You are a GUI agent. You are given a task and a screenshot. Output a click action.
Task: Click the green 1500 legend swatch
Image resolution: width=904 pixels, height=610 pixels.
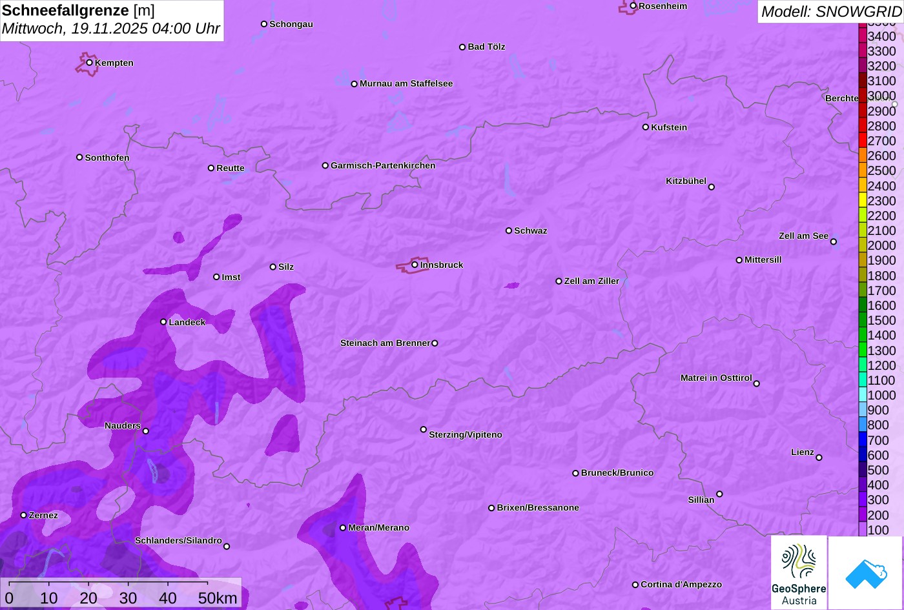tap(863, 320)
